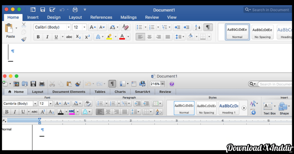Viewport: 294px width, 154px height.
Task: Toggle Italic in bottom Font group
Action: [x=15, y=112]
